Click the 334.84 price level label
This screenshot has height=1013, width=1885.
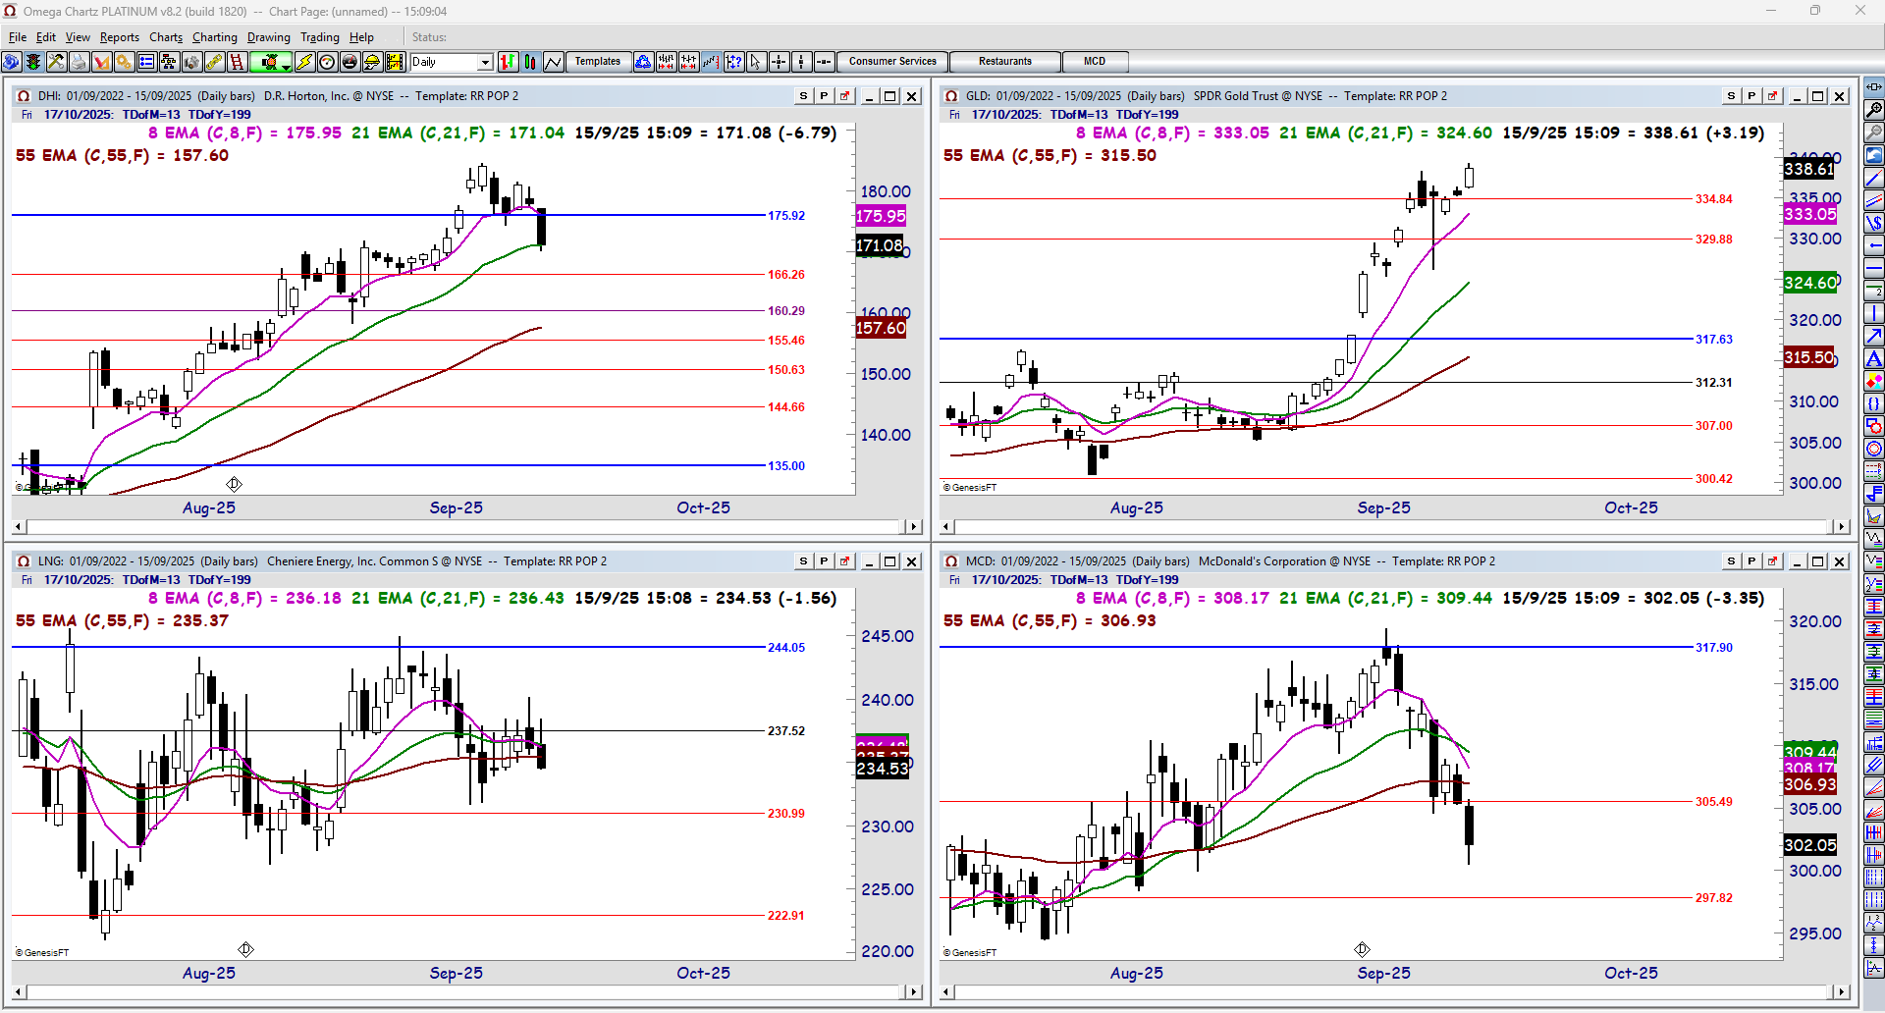1714,198
